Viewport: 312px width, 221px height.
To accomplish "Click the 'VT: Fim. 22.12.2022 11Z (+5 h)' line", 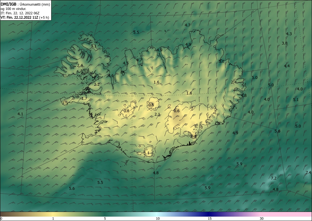I will pos(25,17).
